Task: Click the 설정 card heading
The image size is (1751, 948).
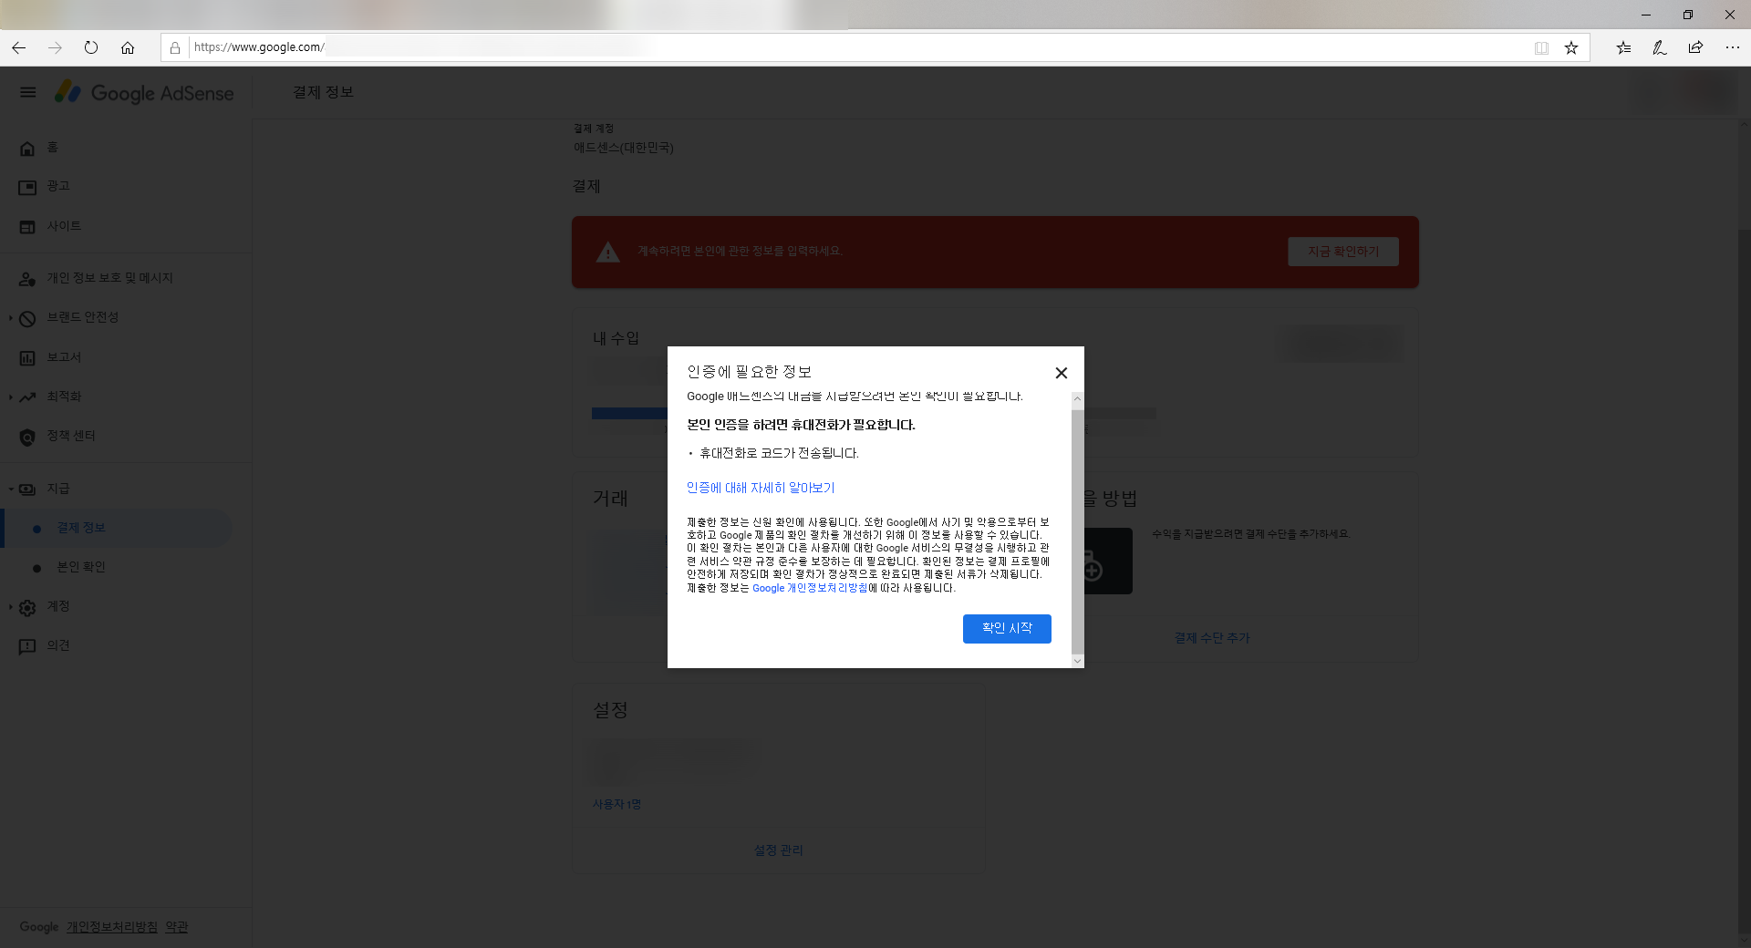Action: pyautogui.click(x=610, y=710)
